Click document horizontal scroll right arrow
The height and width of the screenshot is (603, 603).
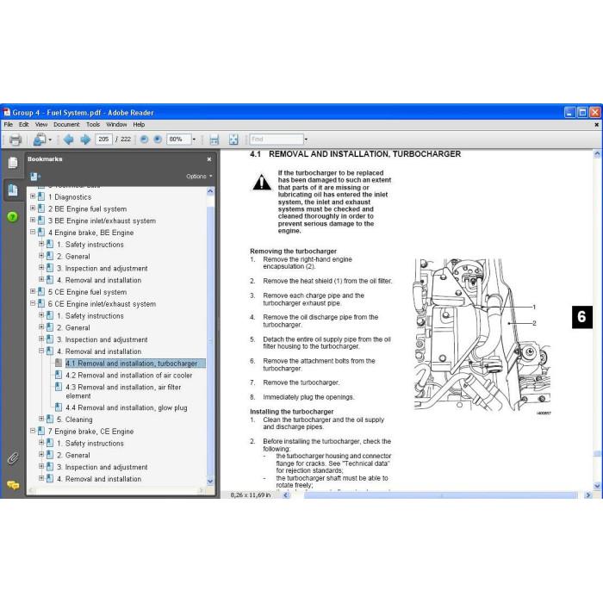point(588,495)
